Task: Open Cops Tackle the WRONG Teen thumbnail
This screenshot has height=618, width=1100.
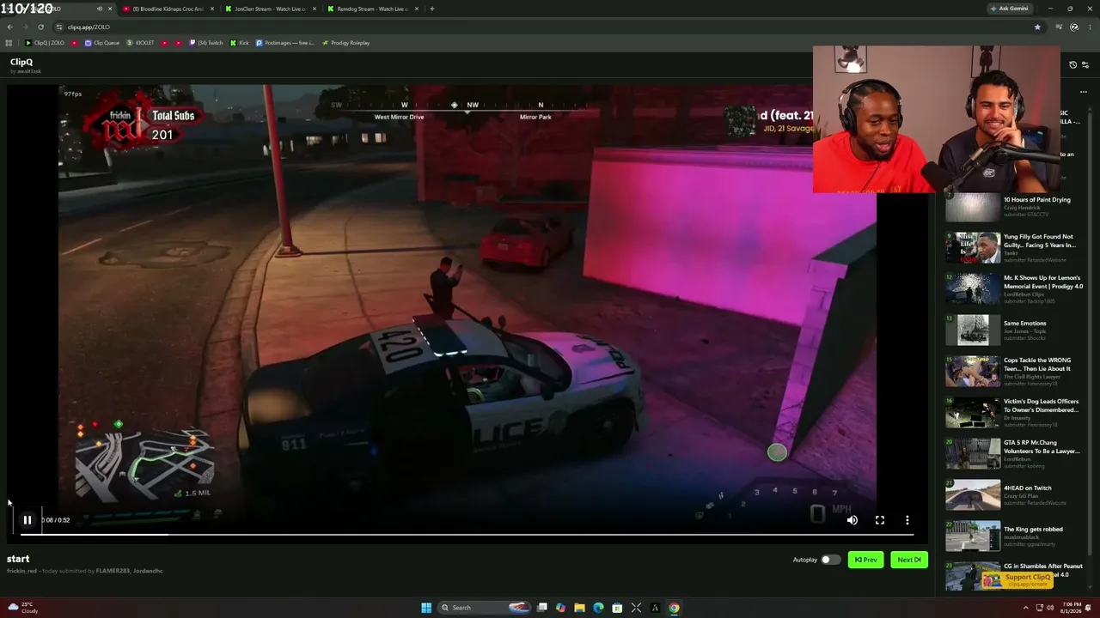Action: [x=973, y=372]
